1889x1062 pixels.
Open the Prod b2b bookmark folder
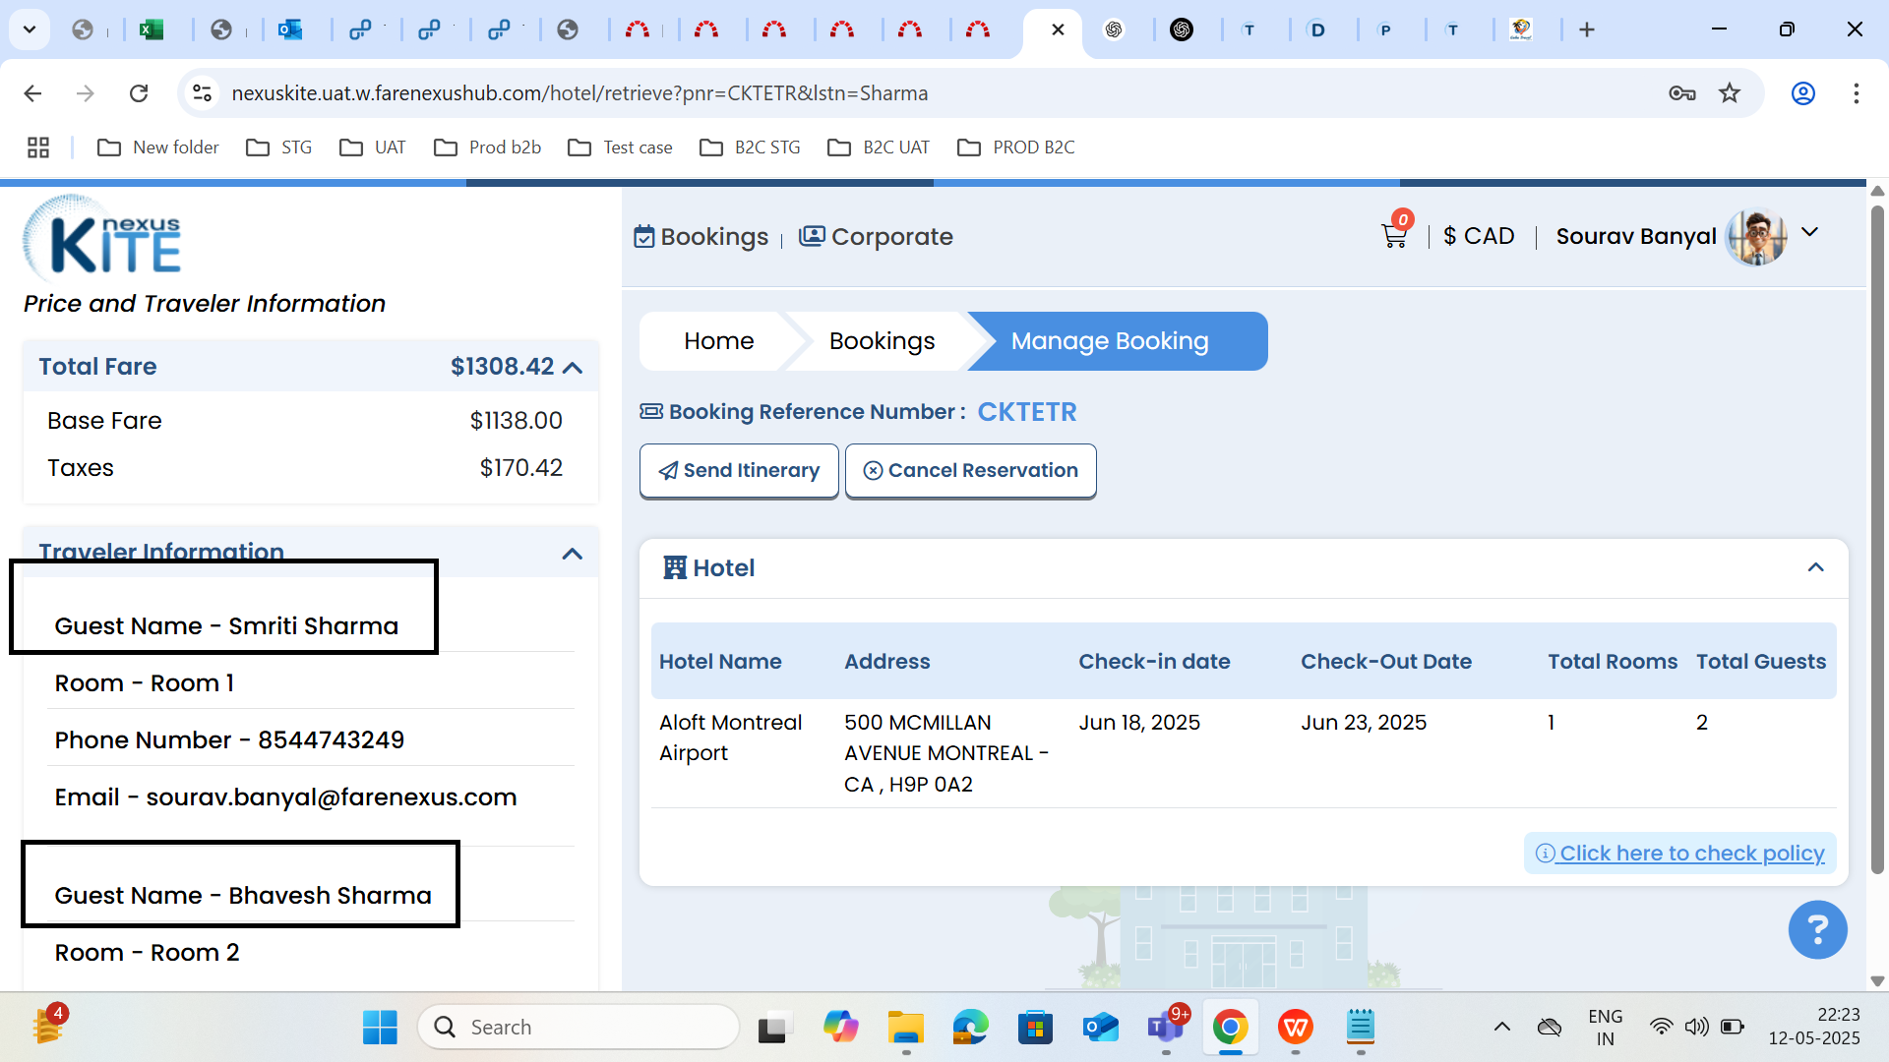[x=488, y=147]
